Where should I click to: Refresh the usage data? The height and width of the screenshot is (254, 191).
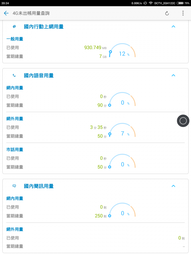(x=167, y=13)
